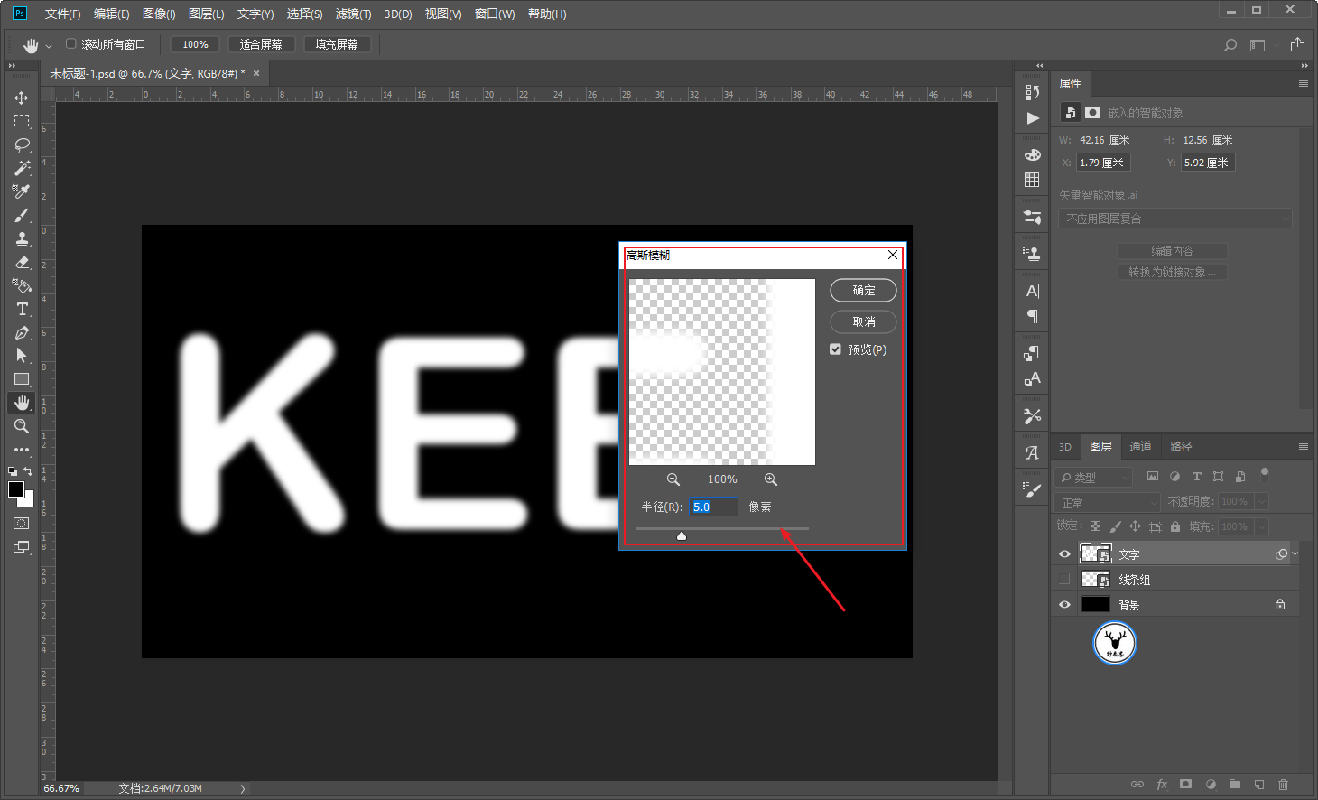Show the 线条组 layer visibility
Image resolution: width=1318 pixels, height=800 pixels.
pos(1064,580)
